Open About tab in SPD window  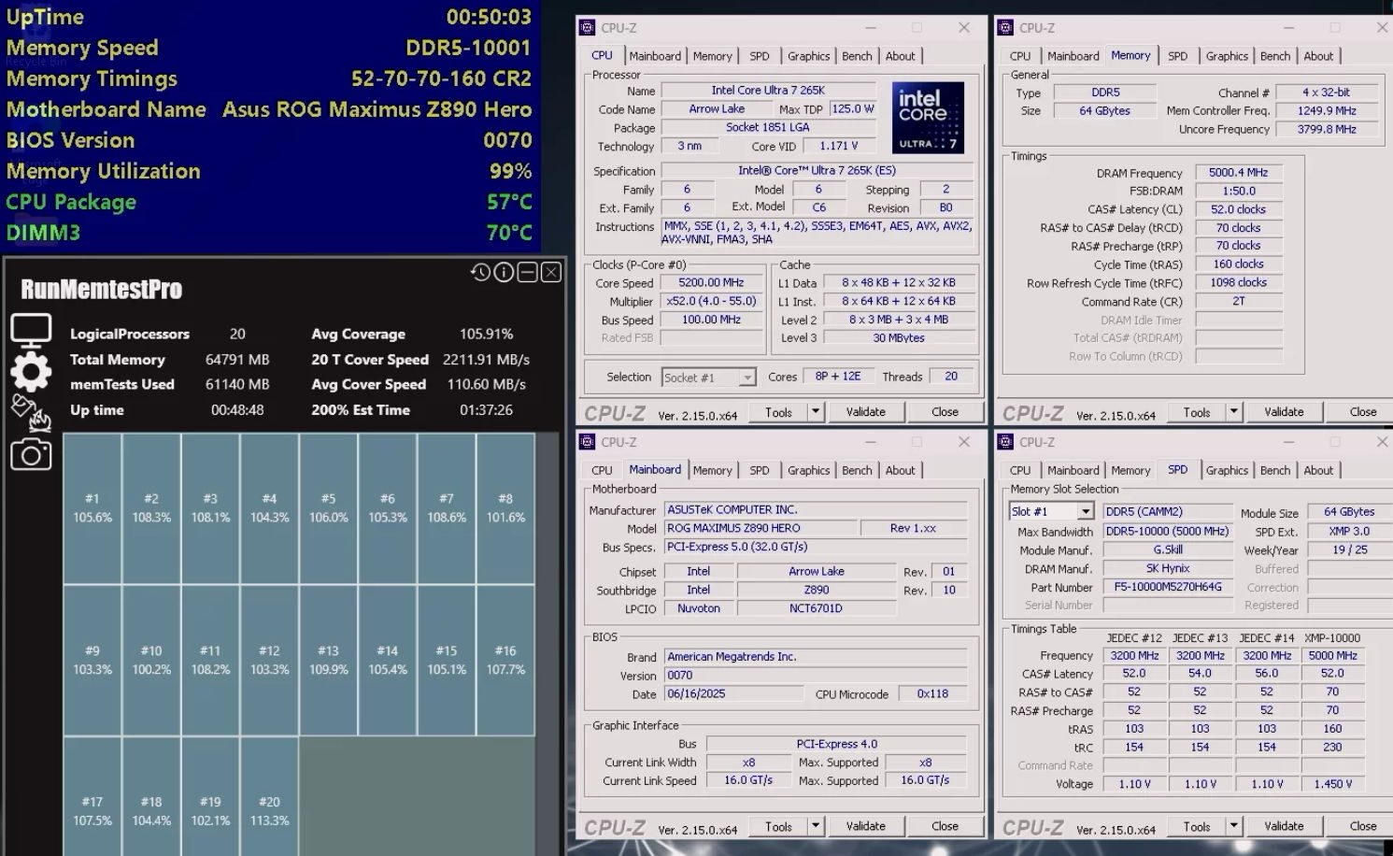[1318, 471]
